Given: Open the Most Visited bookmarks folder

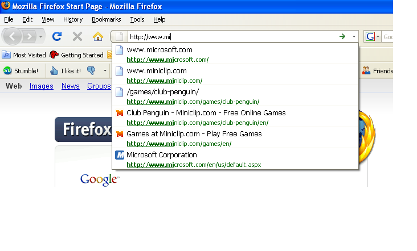Looking at the screenshot, I should point(24,55).
